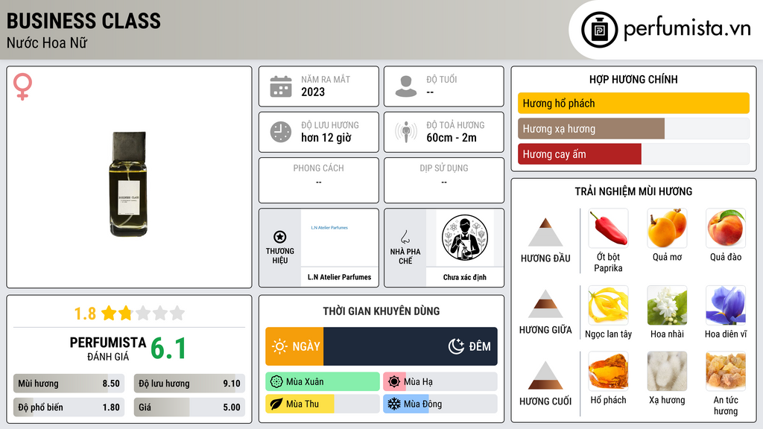Viewport: 763px width, 429px height.
Task: Click the Xạ hương musk note image
Action: [x=667, y=372]
